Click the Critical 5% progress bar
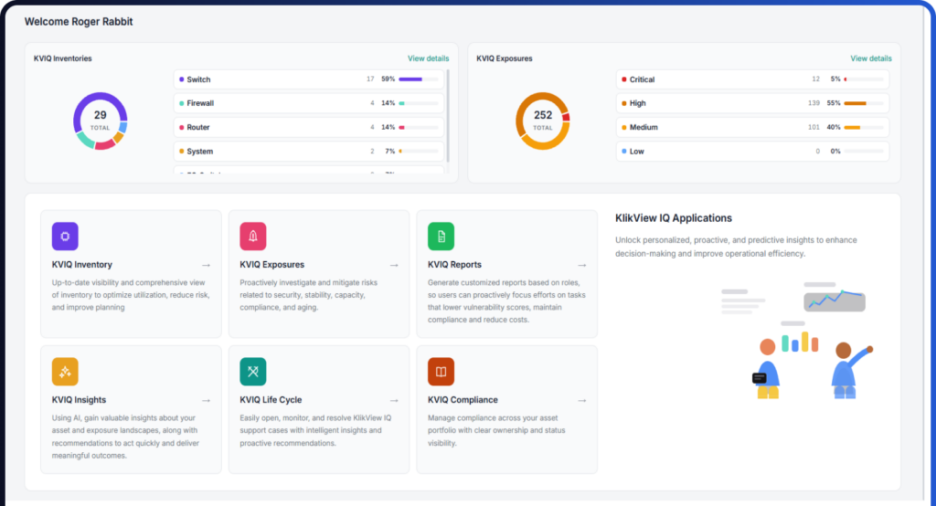936x506 pixels. (x=864, y=79)
